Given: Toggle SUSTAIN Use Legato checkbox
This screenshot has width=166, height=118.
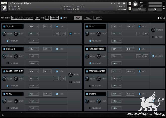Looking at the screenshot, I should pos(71,34).
